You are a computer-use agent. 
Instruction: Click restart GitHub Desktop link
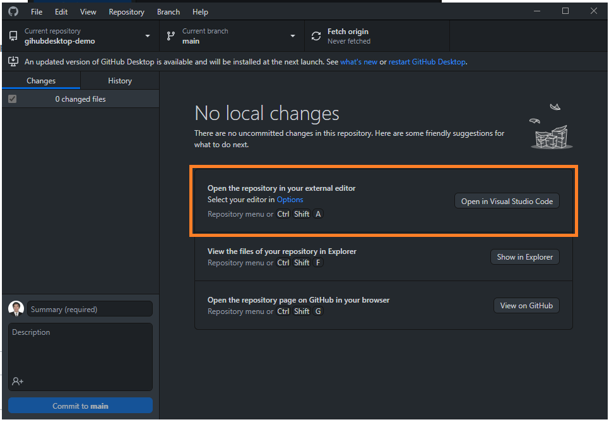tap(427, 62)
